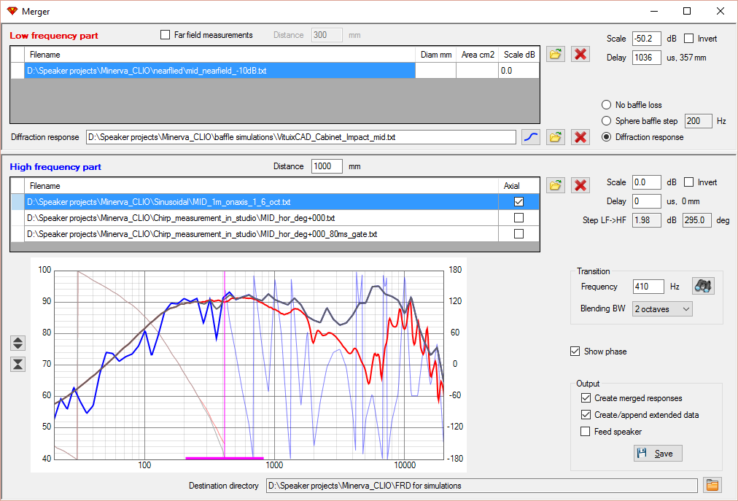Click low frequency Delay field
Image resolution: width=738 pixels, height=501 pixels.
coord(646,58)
